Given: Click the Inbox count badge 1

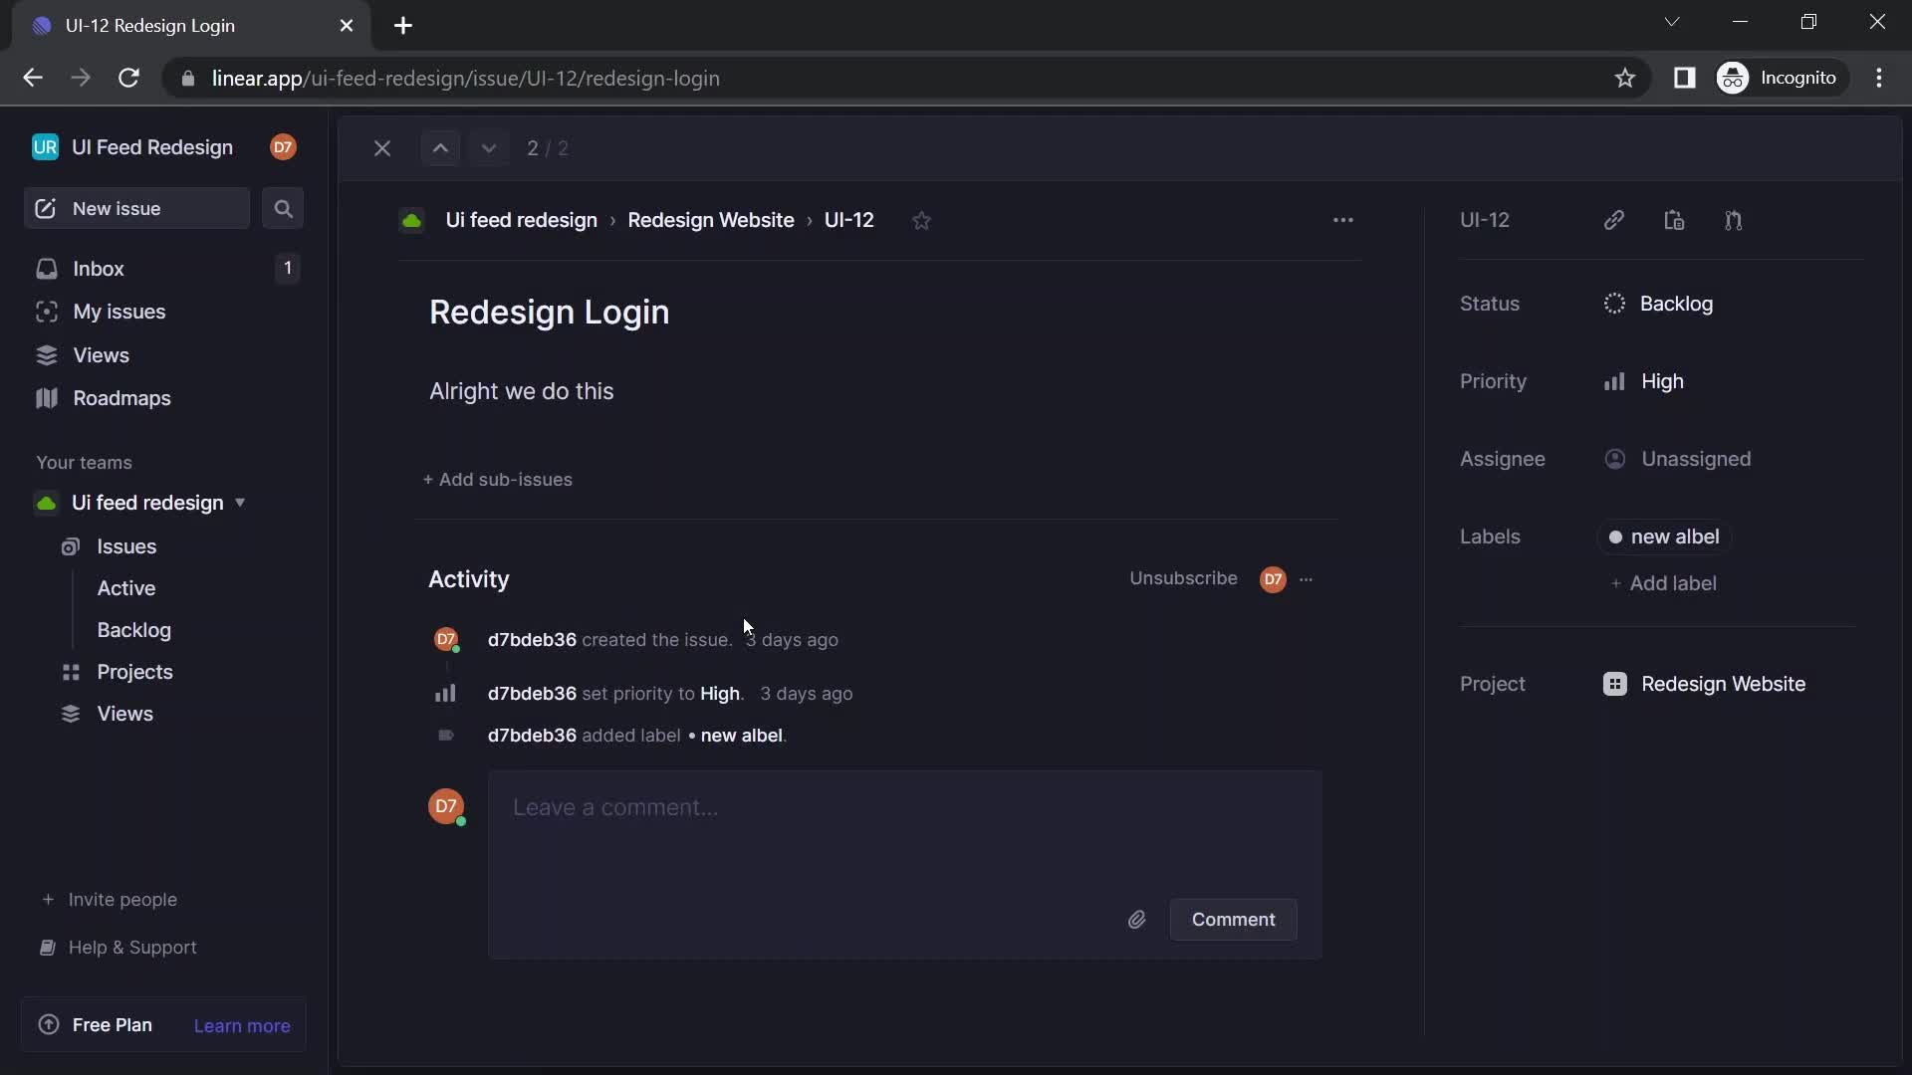Looking at the screenshot, I should coord(288,268).
